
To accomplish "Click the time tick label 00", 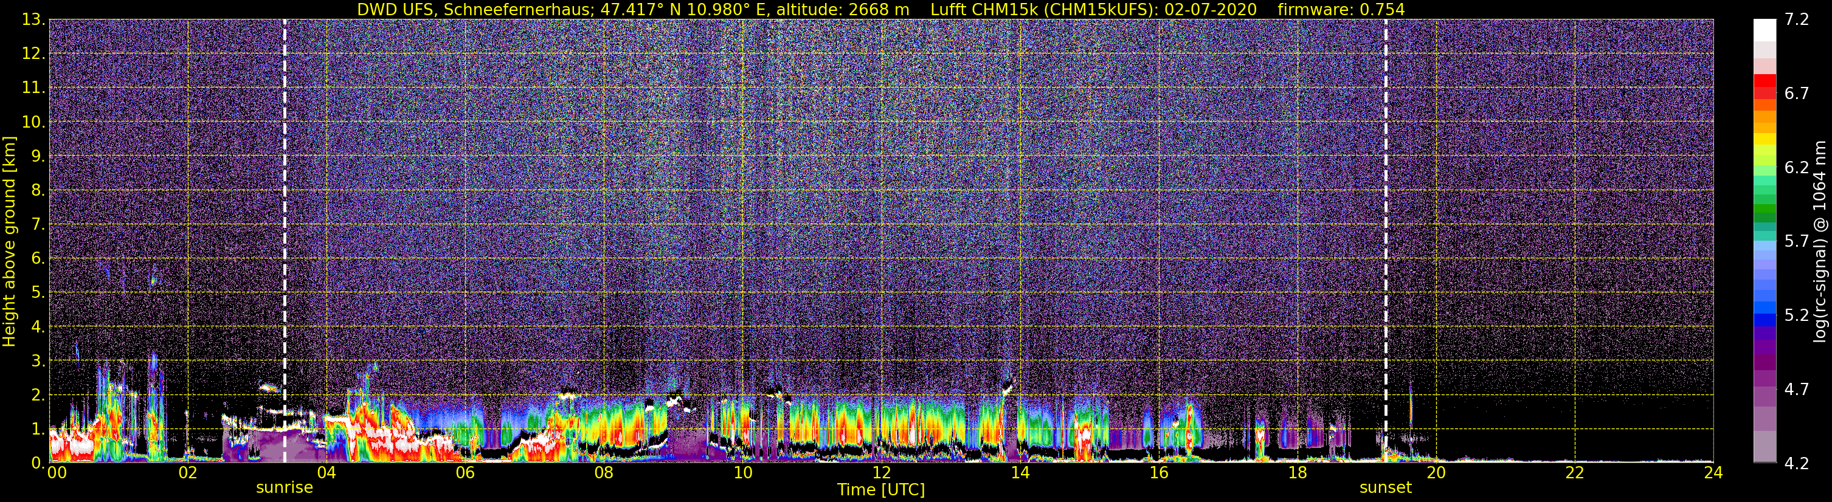I will coord(57,472).
